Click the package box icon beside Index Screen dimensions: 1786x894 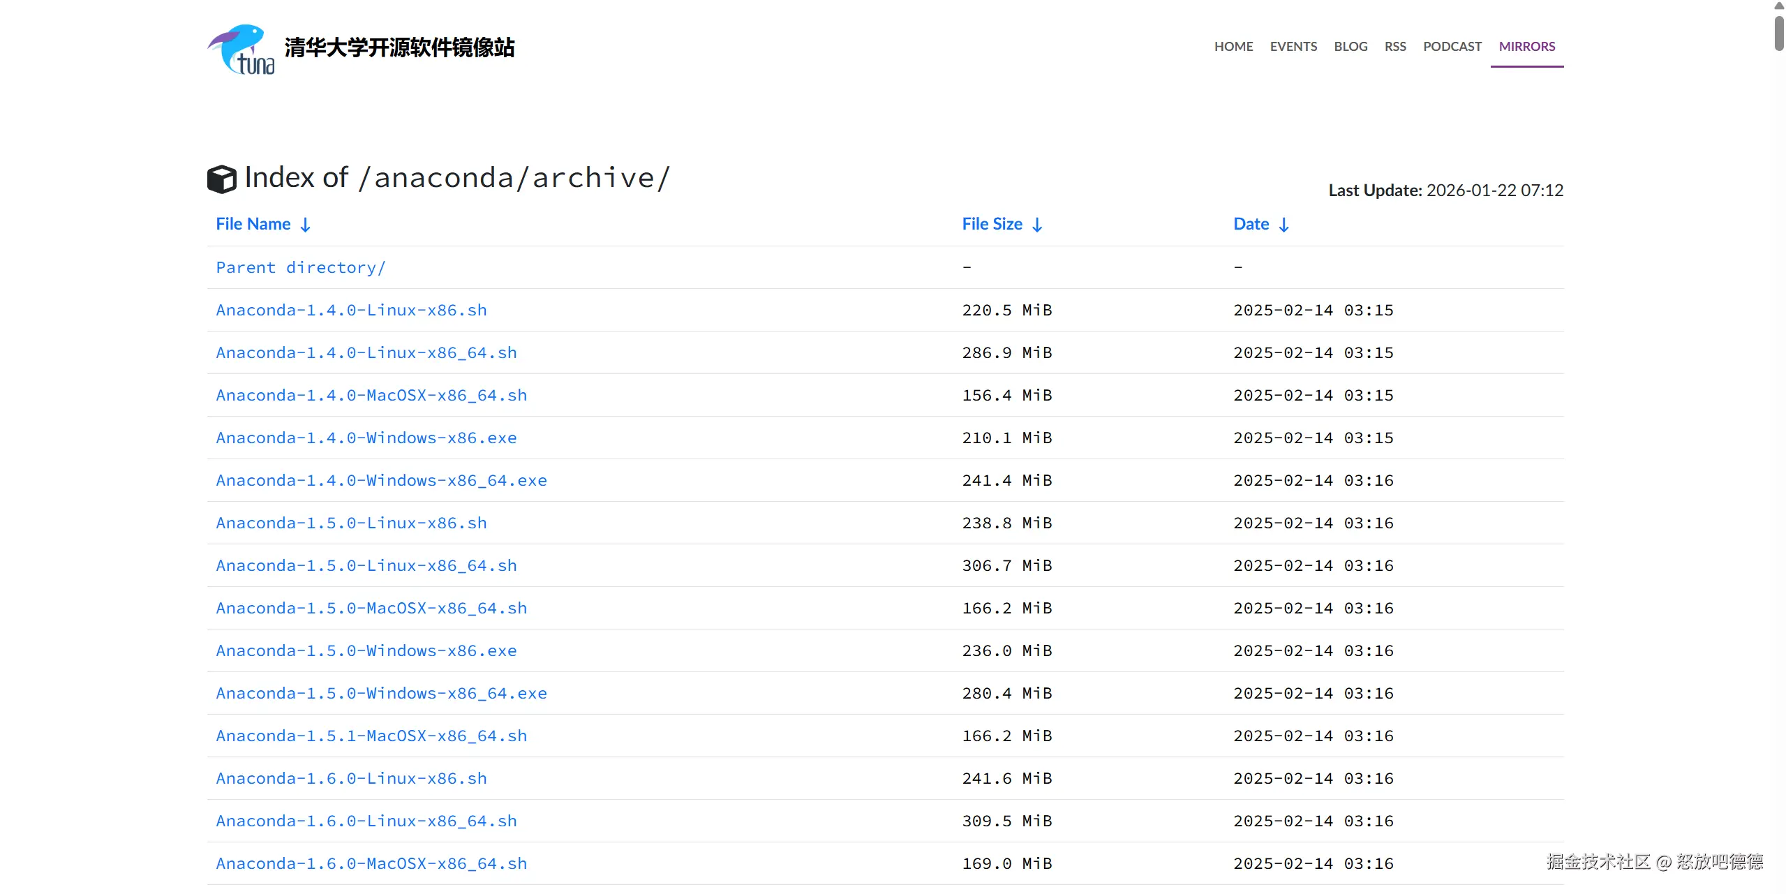click(x=221, y=179)
